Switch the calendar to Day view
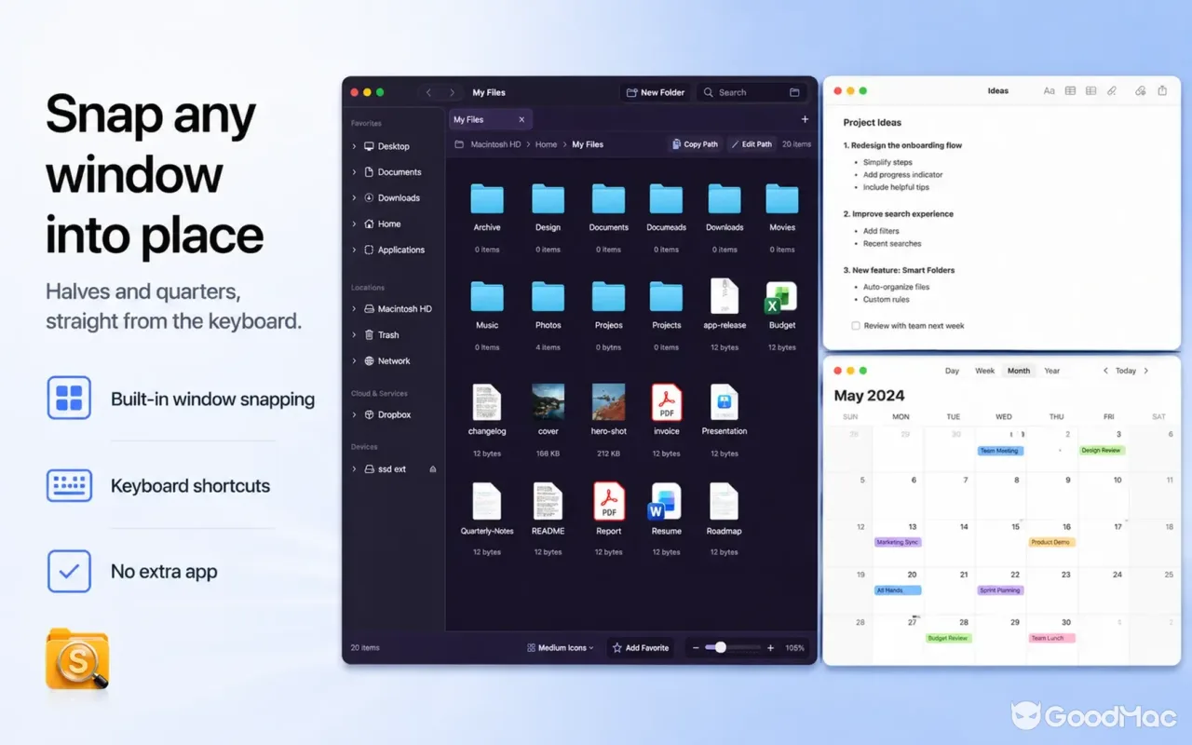The width and height of the screenshot is (1192, 745). click(x=952, y=371)
